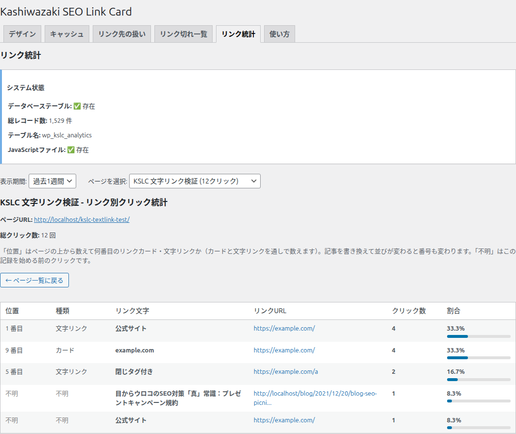
Task: Click the 33.3% progress bar in the 9番目 row
Action: (x=479, y=358)
